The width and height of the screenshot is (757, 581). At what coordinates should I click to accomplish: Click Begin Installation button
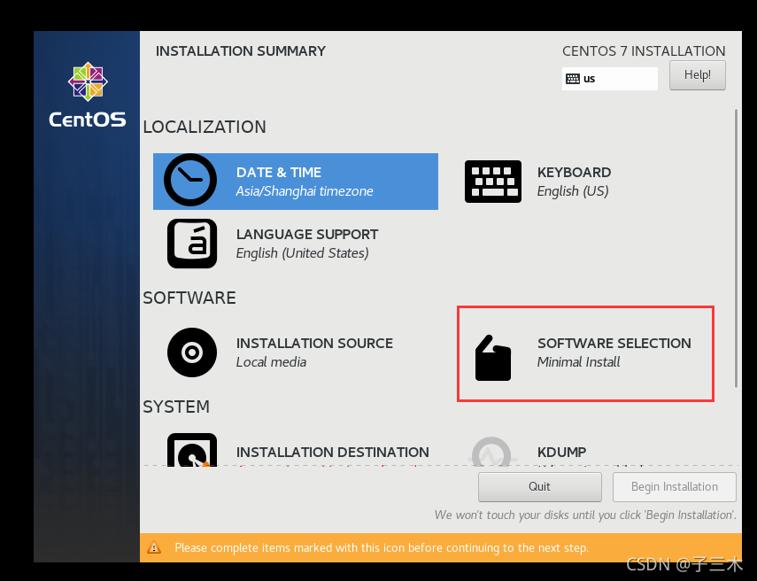click(x=675, y=487)
